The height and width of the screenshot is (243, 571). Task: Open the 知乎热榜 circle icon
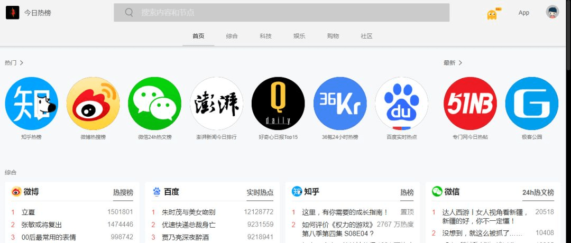[31, 104]
